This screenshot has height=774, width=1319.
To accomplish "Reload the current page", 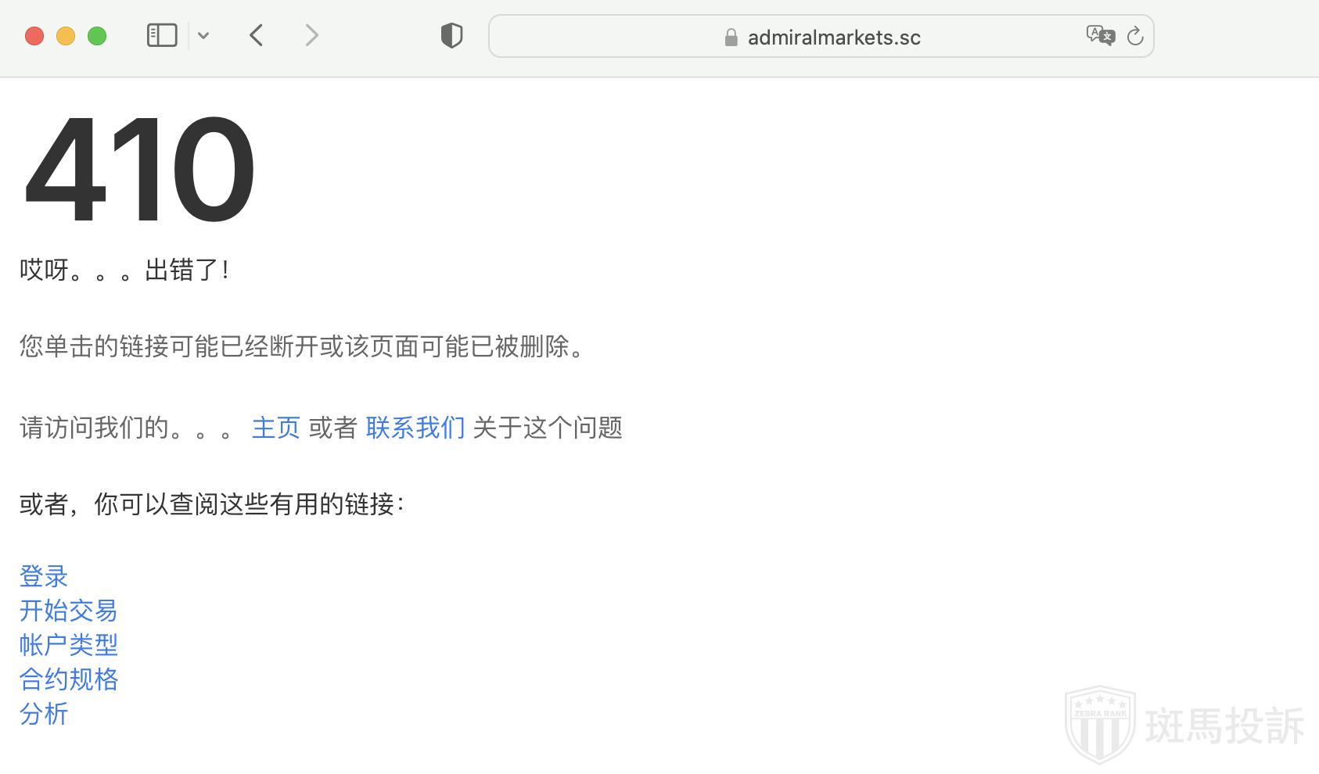I will coord(1135,36).
